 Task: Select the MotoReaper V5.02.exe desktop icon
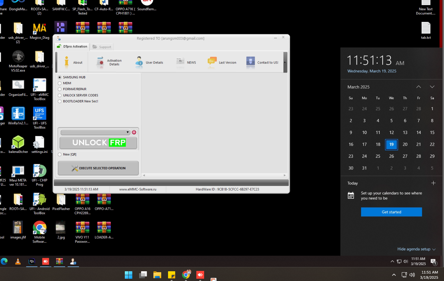pyautogui.click(x=18, y=61)
